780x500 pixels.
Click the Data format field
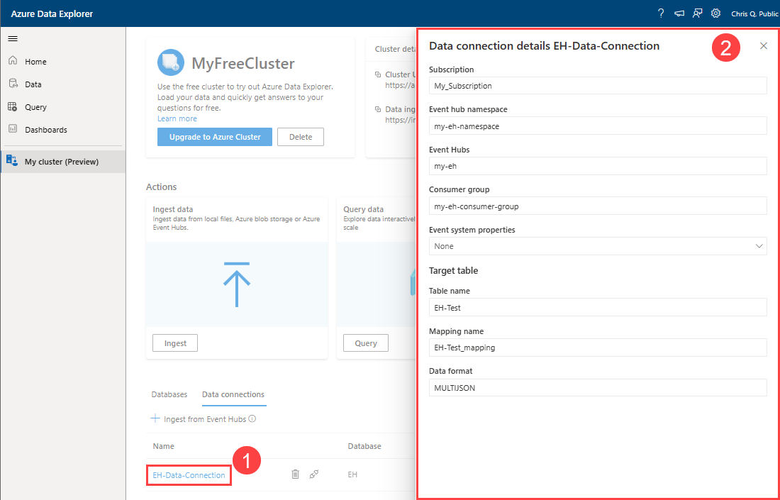coord(598,388)
